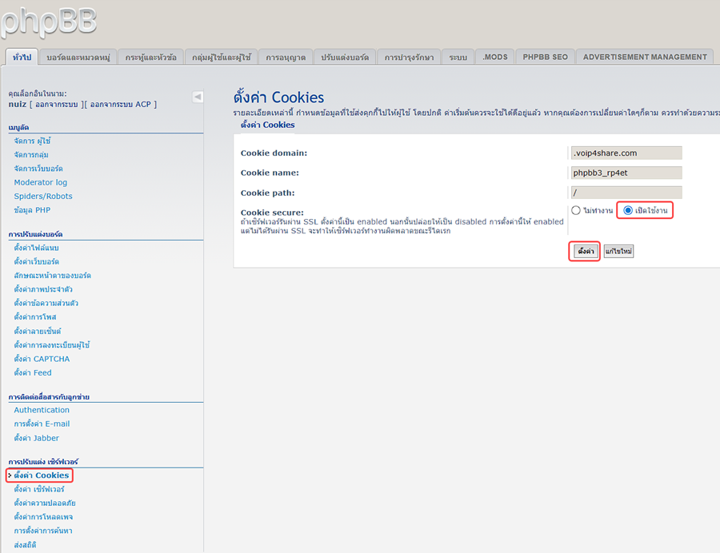Click the Cookie name text field
This screenshot has height=553, width=720.
point(626,173)
